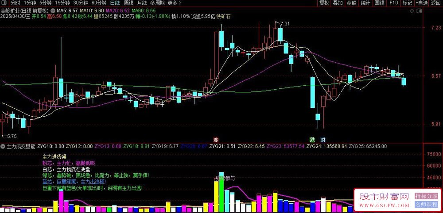
Task: Click the 标记 mark button
Action: tap(407, 4)
